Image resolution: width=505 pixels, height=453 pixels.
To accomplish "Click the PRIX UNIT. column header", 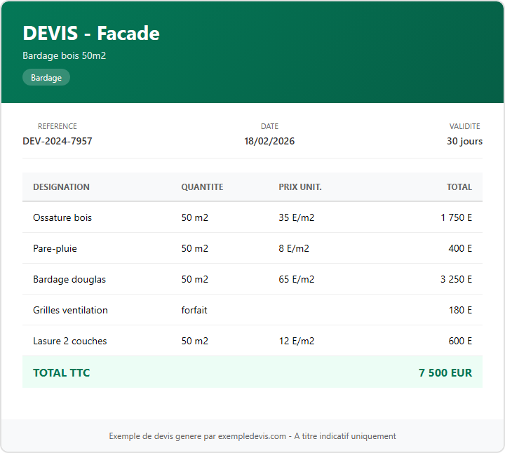I will click(300, 187).
